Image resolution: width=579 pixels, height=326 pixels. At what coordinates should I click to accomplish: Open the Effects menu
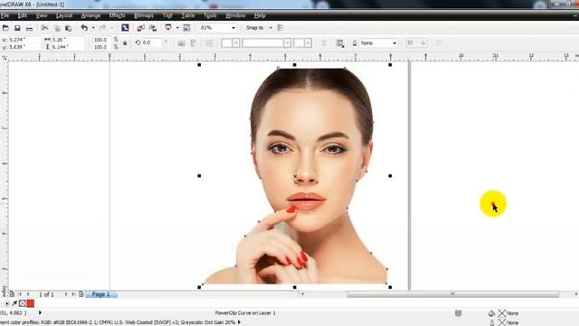point(117,15)
